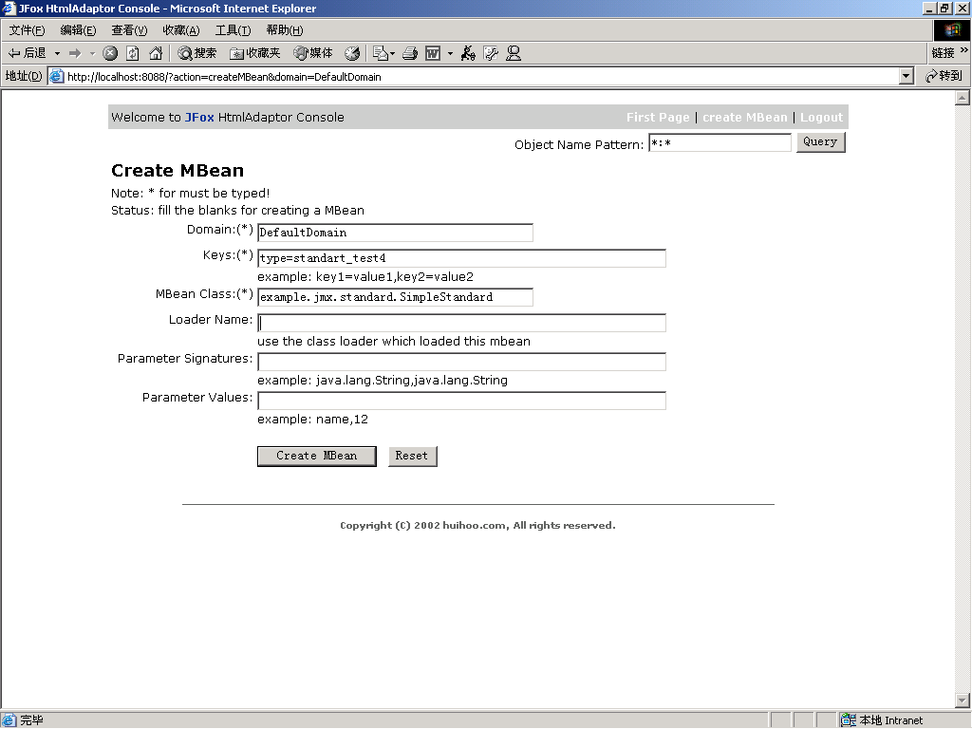972x729 pixels.
Task: Open the Favorites (收藏夹) toolbar button
Action: click(x=254, y=53)
